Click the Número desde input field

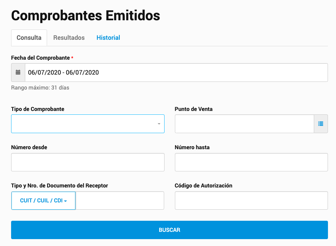[x=88, y=162]
